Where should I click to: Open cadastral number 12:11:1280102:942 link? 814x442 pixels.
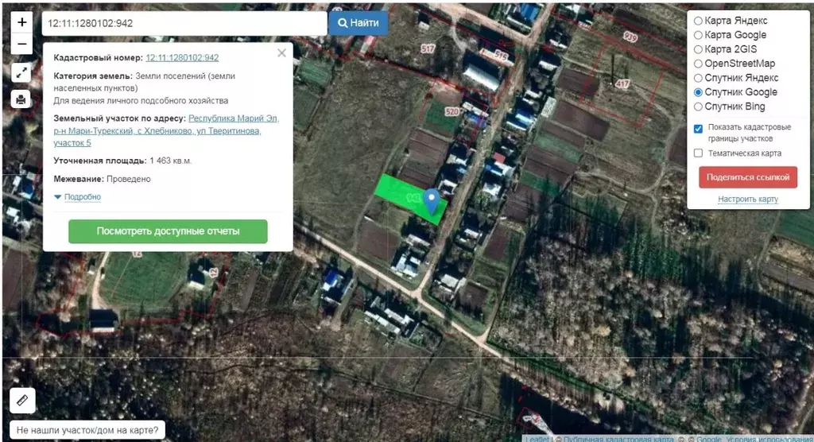182,57
